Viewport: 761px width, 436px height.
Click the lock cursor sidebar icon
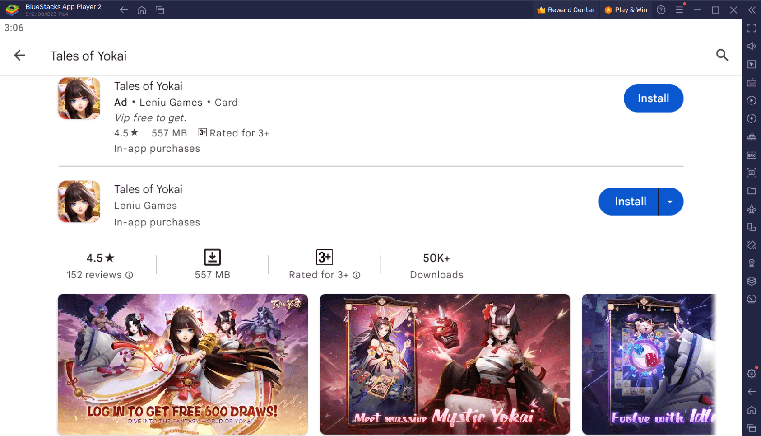[x=752, y=64]
